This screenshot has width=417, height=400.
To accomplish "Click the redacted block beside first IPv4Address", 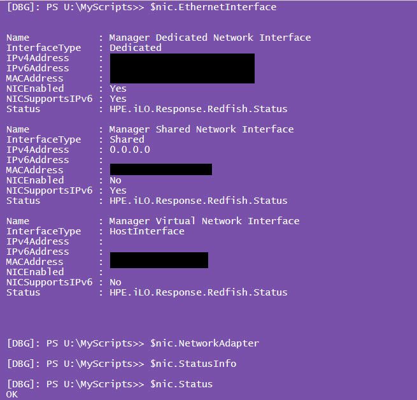I will click(182, 68).
